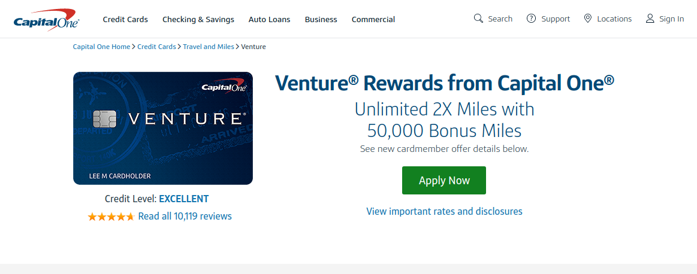Expand the Commercial navigation menu

(x=373, y=19)
